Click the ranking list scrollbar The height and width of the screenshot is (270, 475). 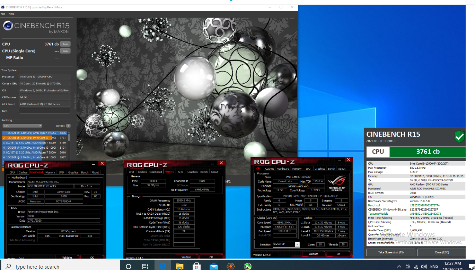pyautogui.click(x=69, y=137)
